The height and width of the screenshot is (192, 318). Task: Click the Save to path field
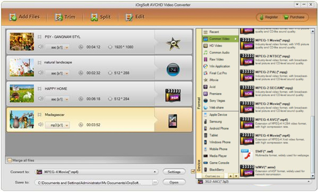coord(94,182)
